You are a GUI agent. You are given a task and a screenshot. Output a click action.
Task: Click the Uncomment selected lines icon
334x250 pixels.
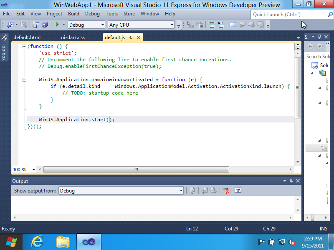221,25
